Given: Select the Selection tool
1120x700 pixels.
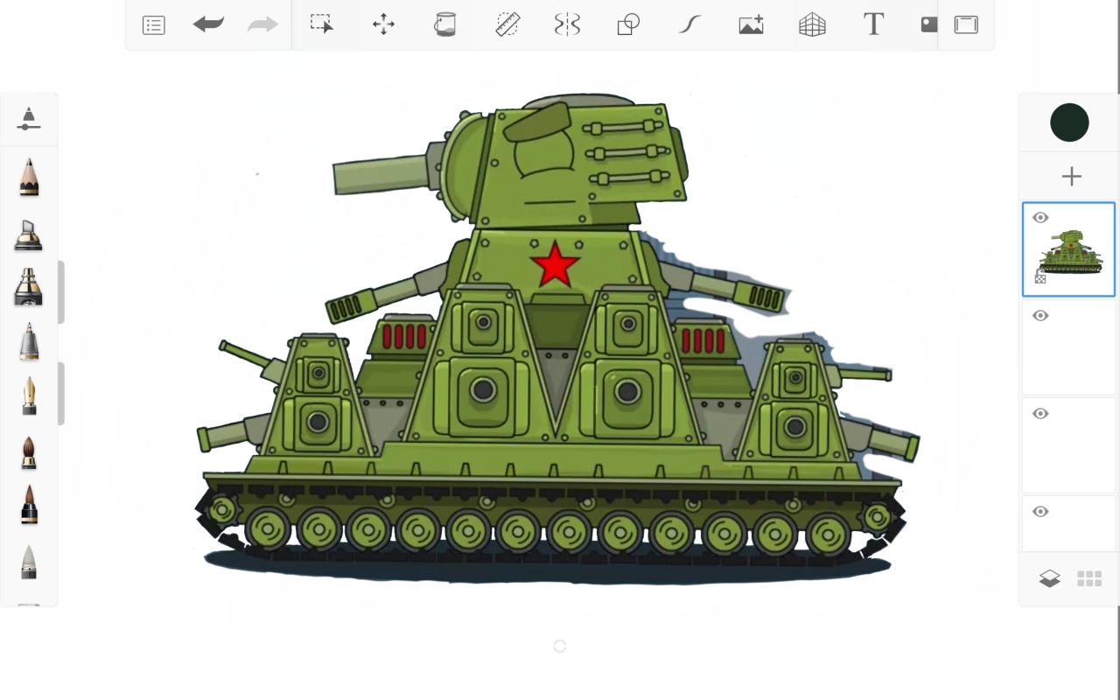Looking at the screenshot, I should point(322,24).
